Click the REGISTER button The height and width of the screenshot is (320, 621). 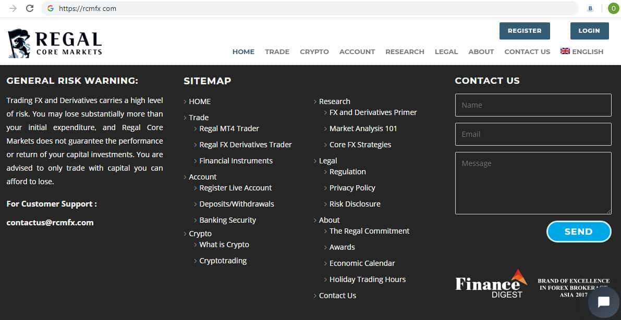(x=525, y=31)
